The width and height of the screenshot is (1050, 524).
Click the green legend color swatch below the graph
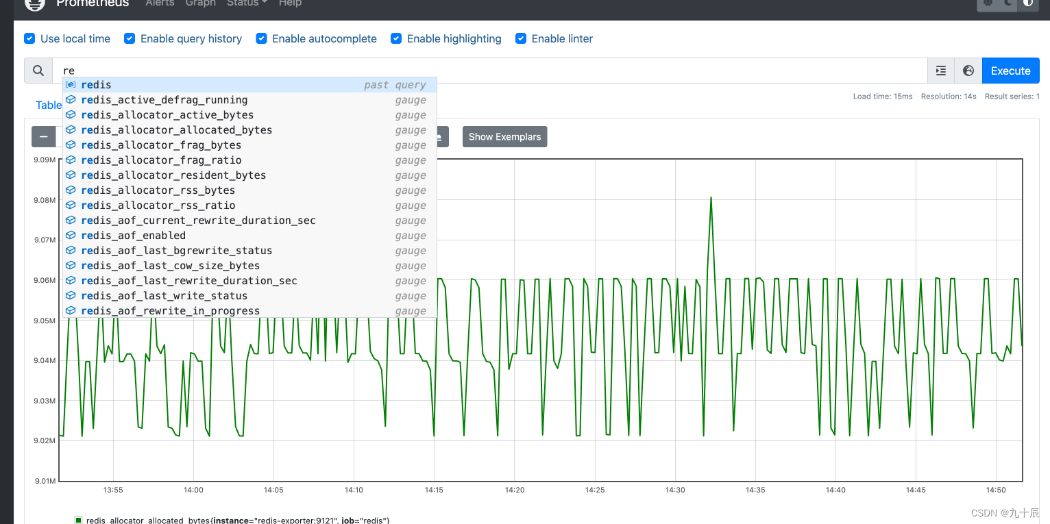(x=78, y=519)
